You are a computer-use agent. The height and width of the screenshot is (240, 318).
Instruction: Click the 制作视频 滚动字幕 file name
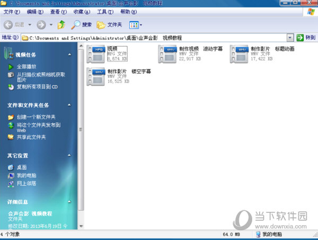(x=201, y=49)
